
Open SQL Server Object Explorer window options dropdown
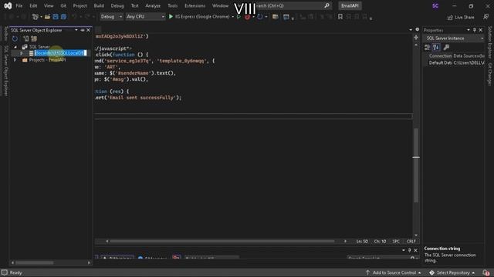click(76, 30)
